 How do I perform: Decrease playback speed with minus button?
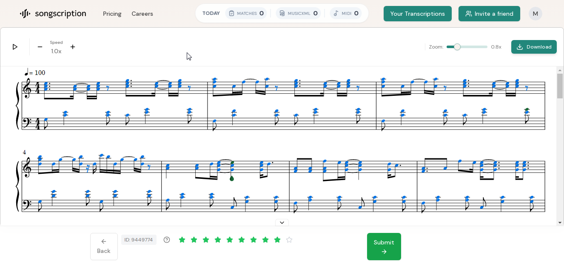[x=40, y=47]
